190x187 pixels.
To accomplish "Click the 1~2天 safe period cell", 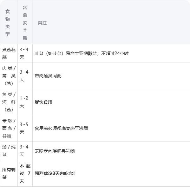I will coord(24,102).
